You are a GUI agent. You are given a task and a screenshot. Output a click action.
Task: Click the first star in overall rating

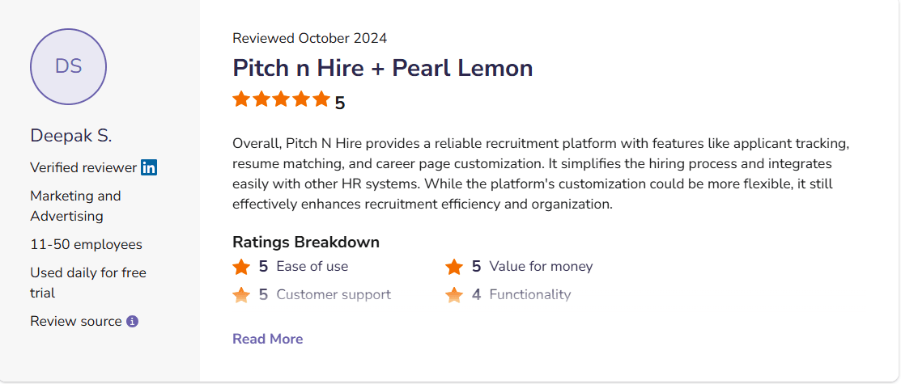(241, 99)
